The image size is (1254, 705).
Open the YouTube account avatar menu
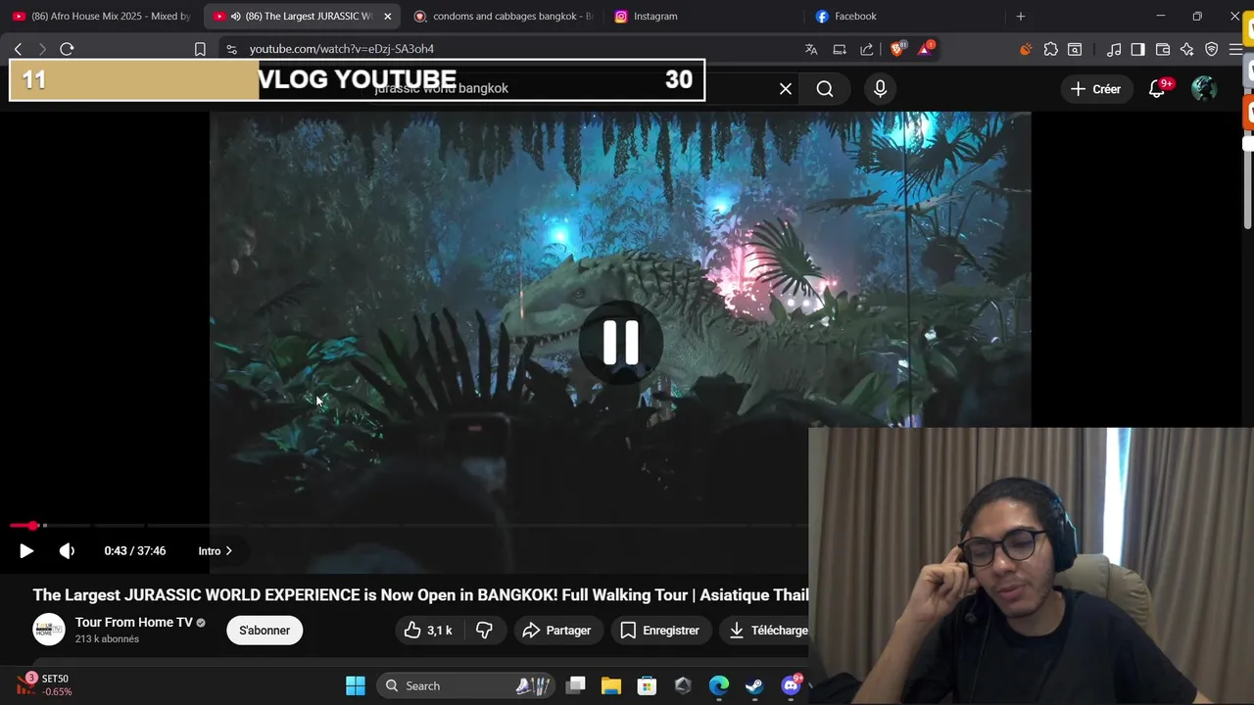(x=1204, y=89)
